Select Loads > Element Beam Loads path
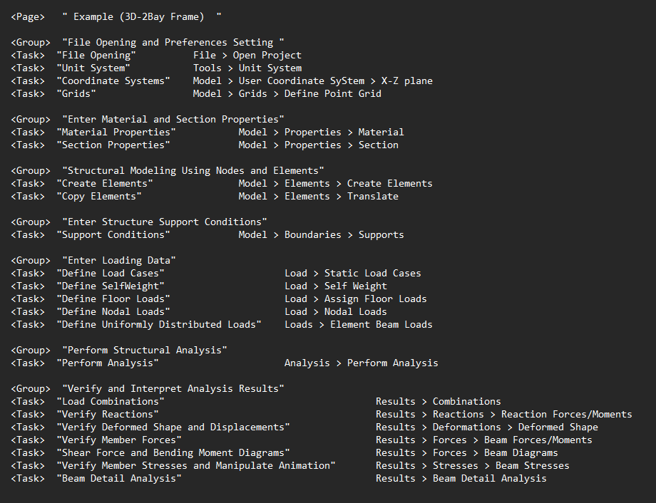 pyautogui.click(x=358, y=324)
